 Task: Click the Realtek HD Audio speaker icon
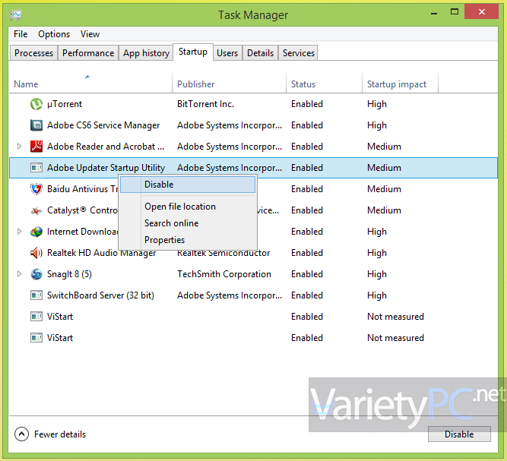(x=36, y=253)
